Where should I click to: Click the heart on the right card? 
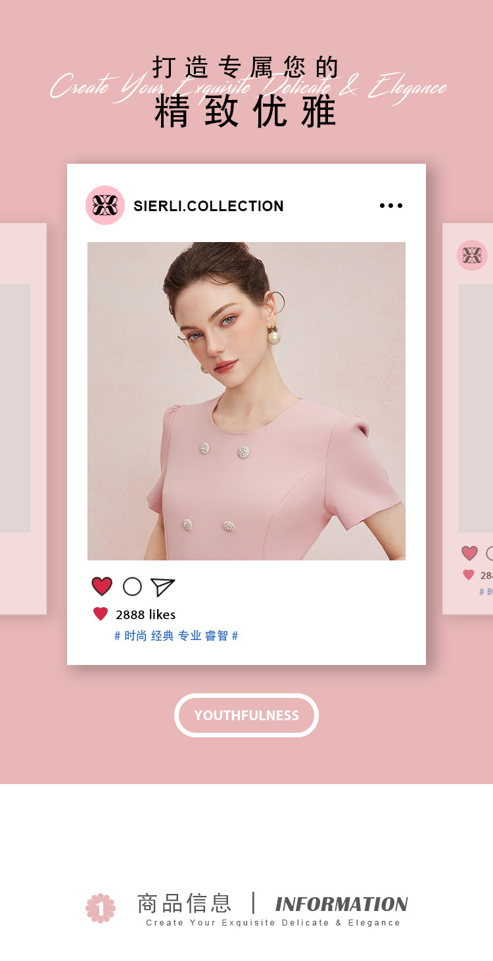tap(469, 553)
